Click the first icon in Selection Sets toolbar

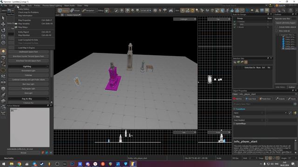235,62
